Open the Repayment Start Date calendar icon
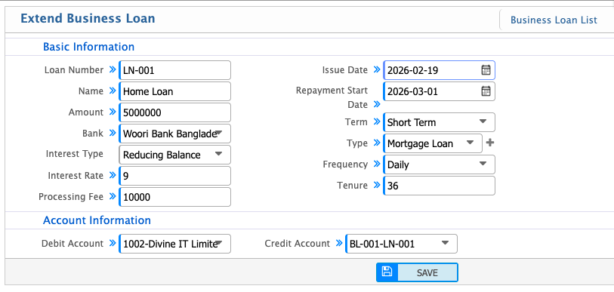This screenshot has height=292, width=614. (x=486, y=91)
